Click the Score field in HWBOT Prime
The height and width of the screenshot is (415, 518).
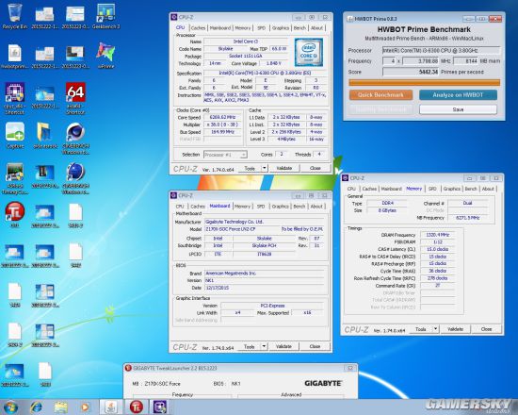pyautogui.click(x=411, y=72)
